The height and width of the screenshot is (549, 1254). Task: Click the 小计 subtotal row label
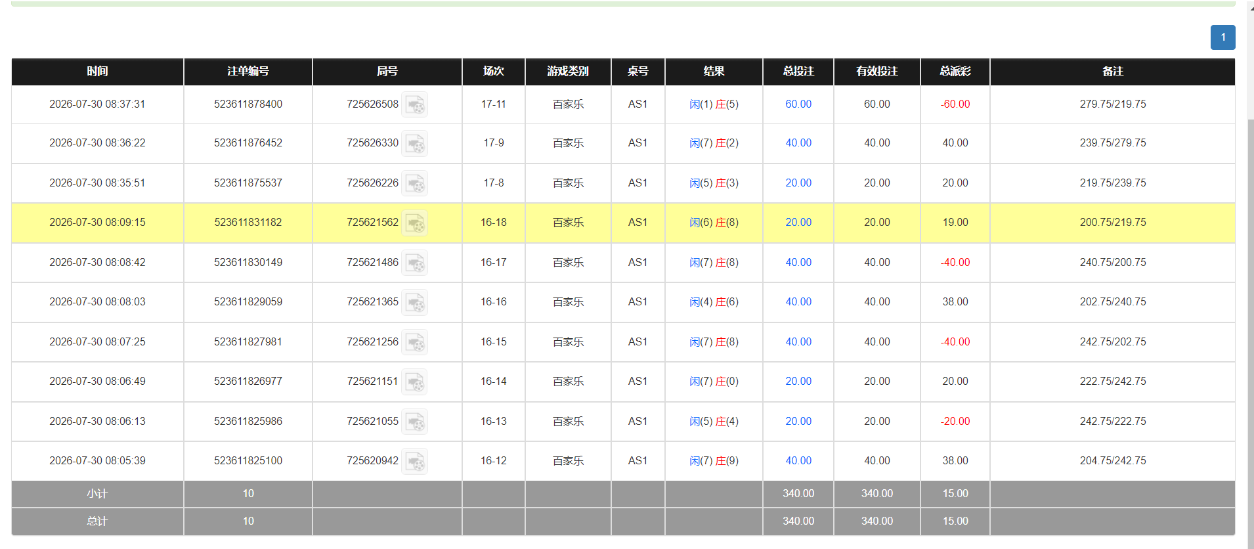click(97, 494)
